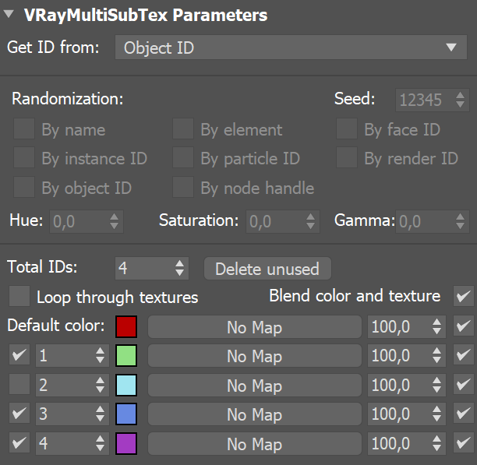Pick the light cyan swatch for ID 2
Viewport: 477px width, 465px height.
pyautogui.click(x=125, y=386)
